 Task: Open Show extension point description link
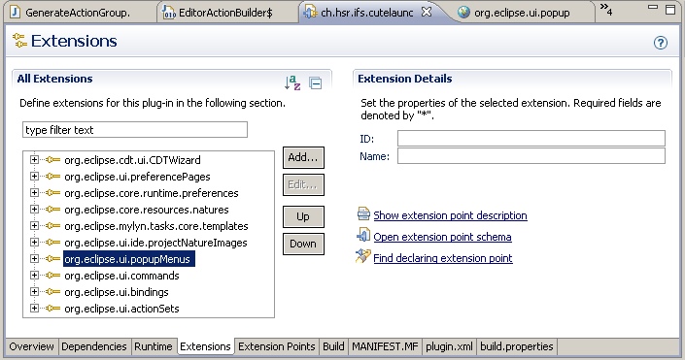450,215
